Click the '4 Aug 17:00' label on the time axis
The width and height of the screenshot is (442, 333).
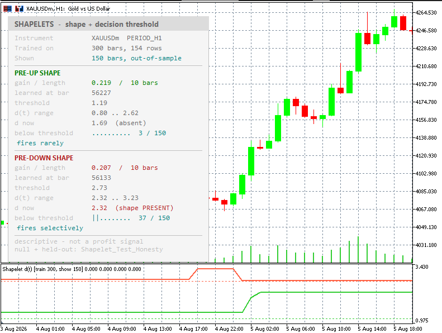(193, 329)
